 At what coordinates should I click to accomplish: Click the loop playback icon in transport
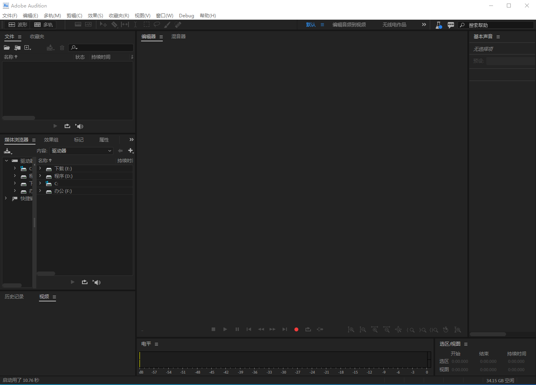[308, 329]
